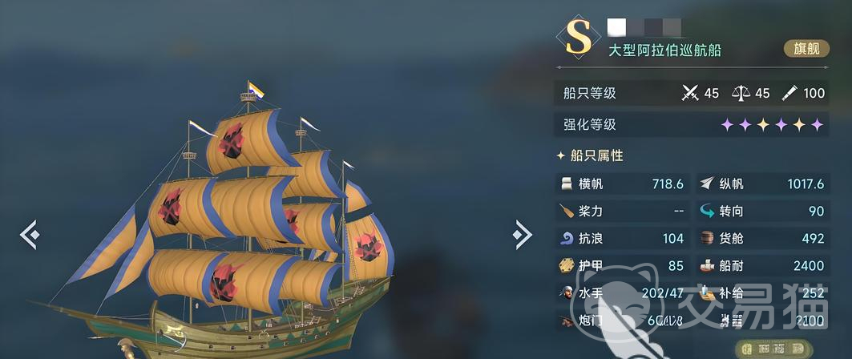Click the square sail 横帆 icon
The image size is (852, 359).
[566, 184]
